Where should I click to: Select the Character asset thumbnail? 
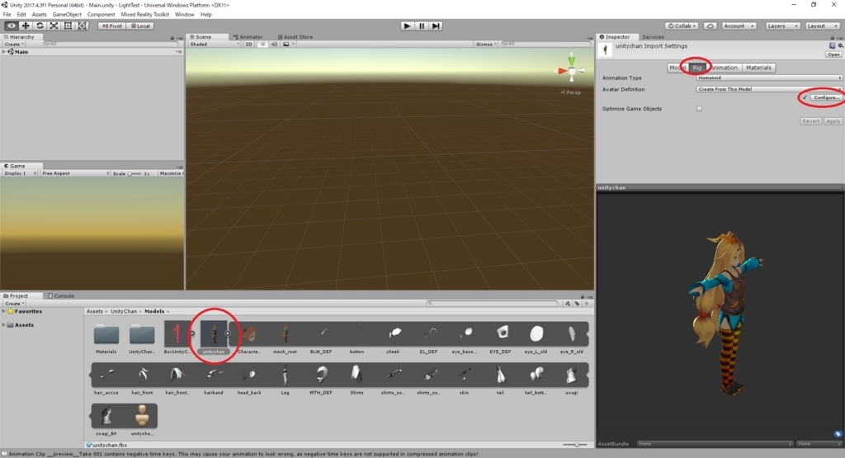click(249, 338)
